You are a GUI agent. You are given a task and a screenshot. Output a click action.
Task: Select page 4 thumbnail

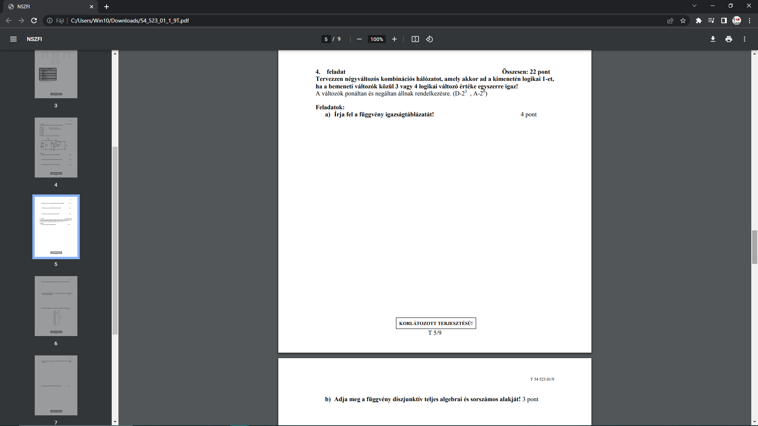point(56,148)
